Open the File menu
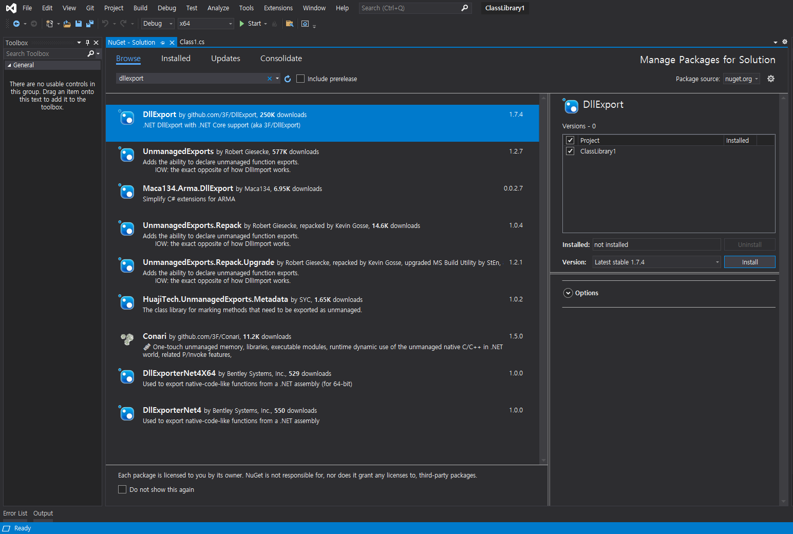 pos(27,8)
